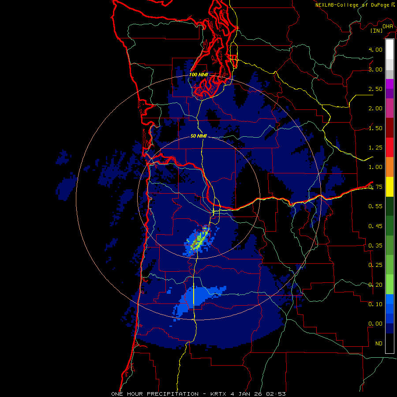This screenshot has height=397, width=397.
Task: Click the 0.10 legend value
Action: [375, 304]
